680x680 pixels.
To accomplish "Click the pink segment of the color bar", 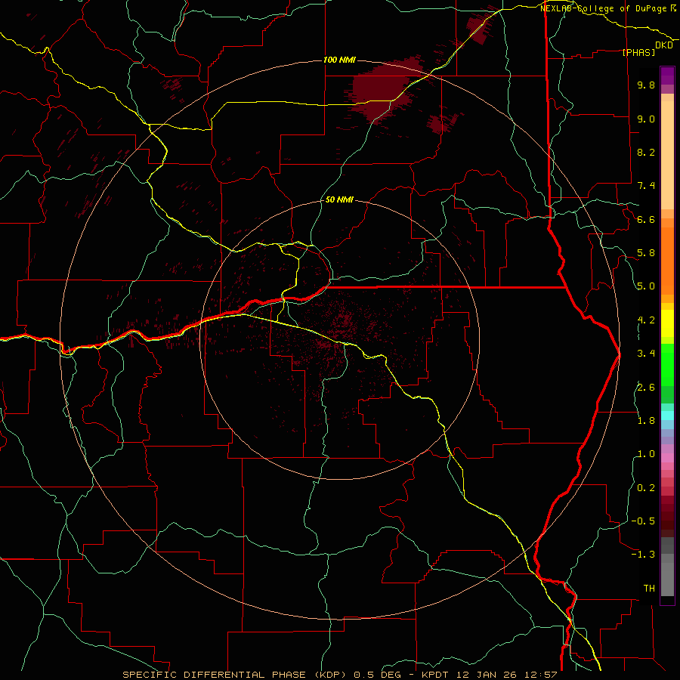I will point(667,458).
